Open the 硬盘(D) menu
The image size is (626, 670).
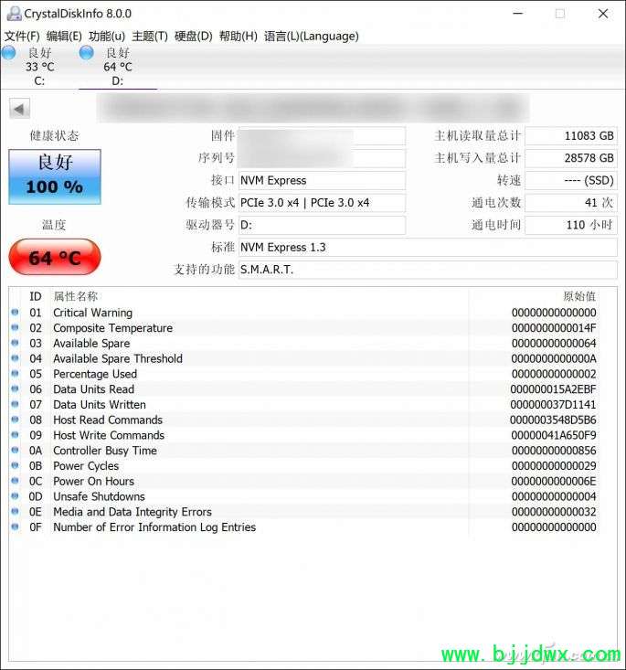click(x=193, y=37)
